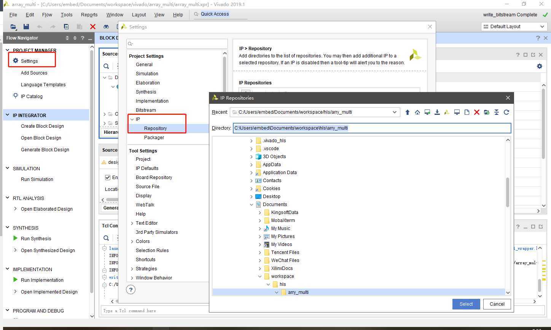
Task: Expand the Desktop folder node
Action: coord(252,197)
